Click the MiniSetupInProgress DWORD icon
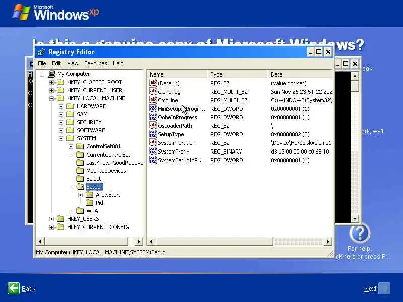 153,108
